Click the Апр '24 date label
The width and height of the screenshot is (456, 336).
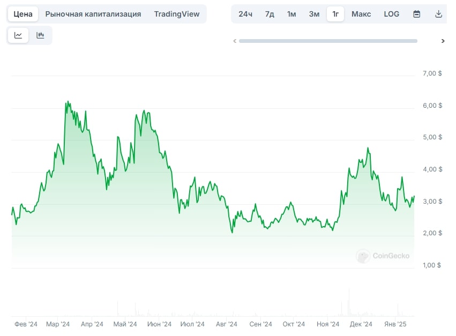92,324
